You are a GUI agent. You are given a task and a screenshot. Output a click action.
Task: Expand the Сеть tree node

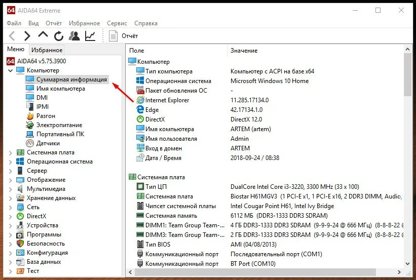[x=10, y=208]
